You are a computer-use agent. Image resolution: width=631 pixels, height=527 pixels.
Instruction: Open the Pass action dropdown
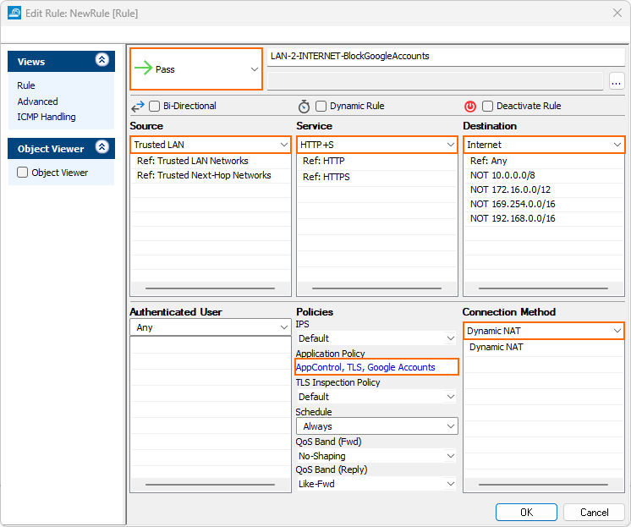pos(196,69)
